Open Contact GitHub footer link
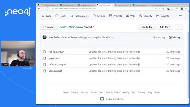The height and width of the screenshot is (107, 190). pyautogui.click(x=113, y=92)
